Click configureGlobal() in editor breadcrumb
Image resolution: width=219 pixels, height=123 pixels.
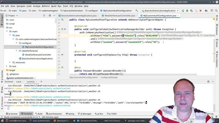coord(109,78)
